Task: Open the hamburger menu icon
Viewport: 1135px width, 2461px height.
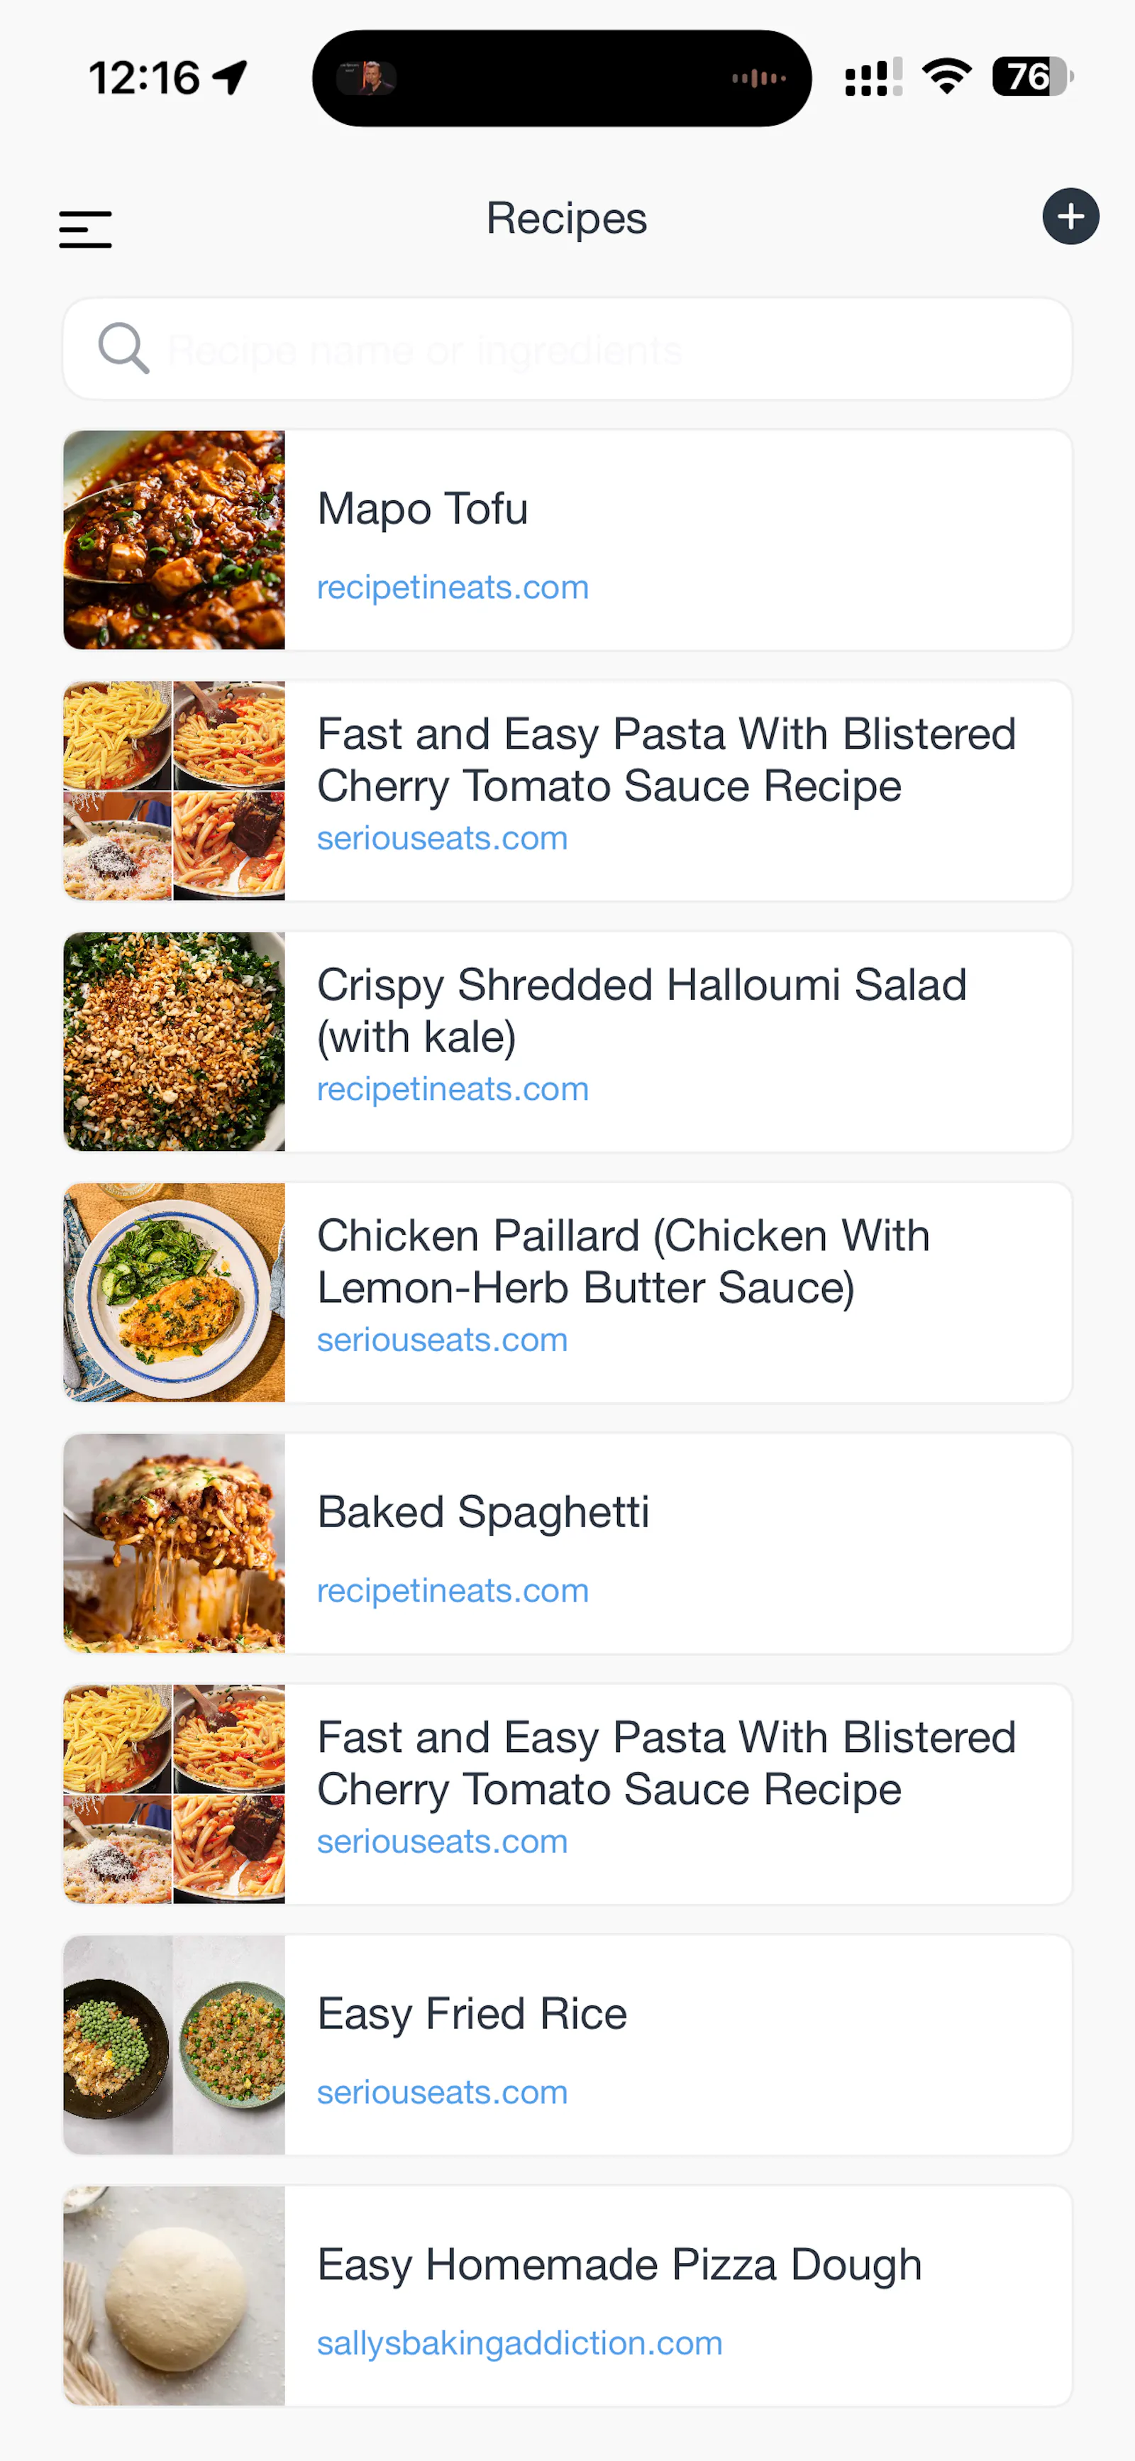Action: tap(85, 229)
